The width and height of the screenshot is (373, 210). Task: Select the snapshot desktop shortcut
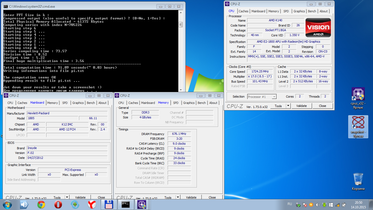358,127
